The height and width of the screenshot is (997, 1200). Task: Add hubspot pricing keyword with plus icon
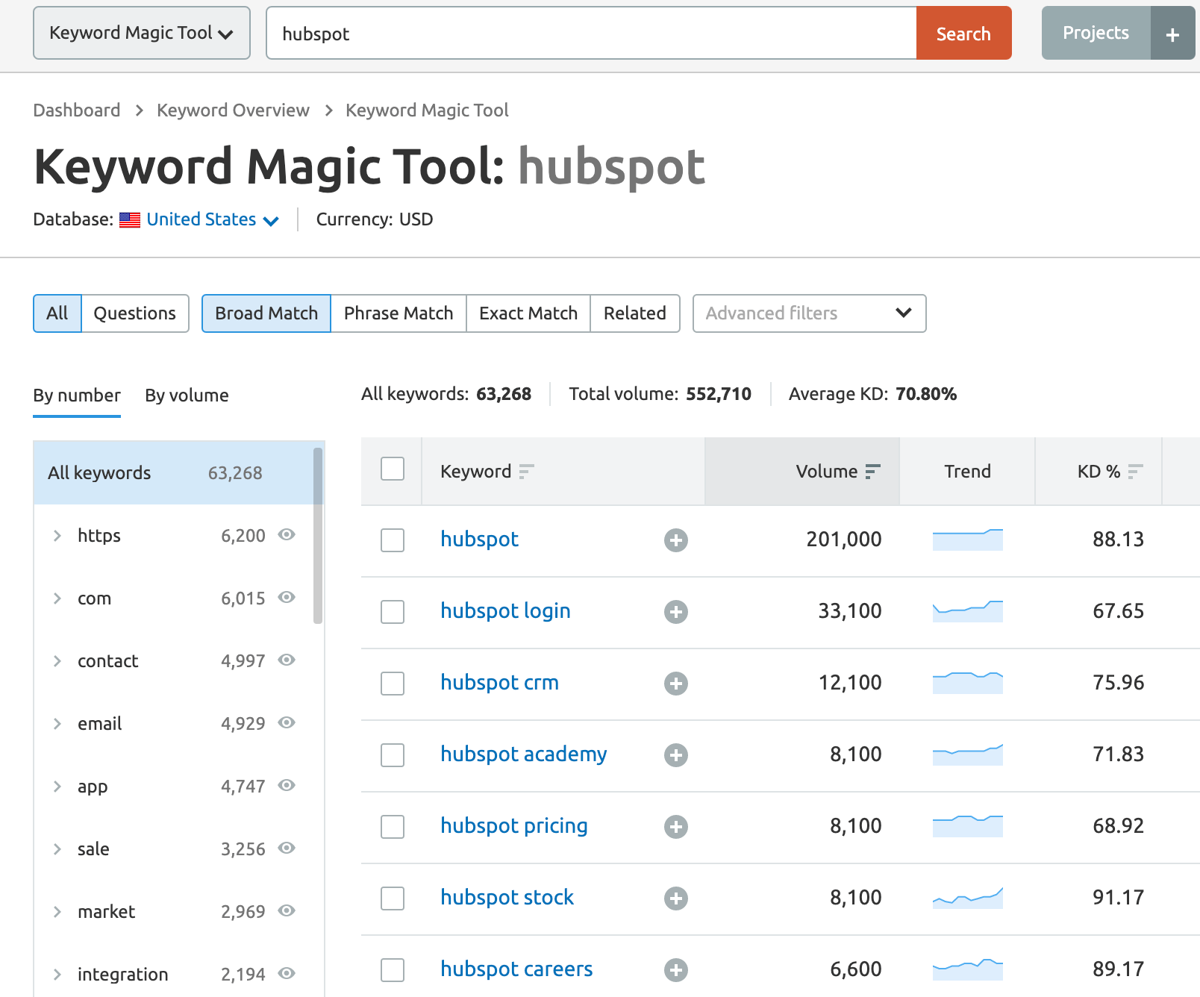[x=676, y=827]
